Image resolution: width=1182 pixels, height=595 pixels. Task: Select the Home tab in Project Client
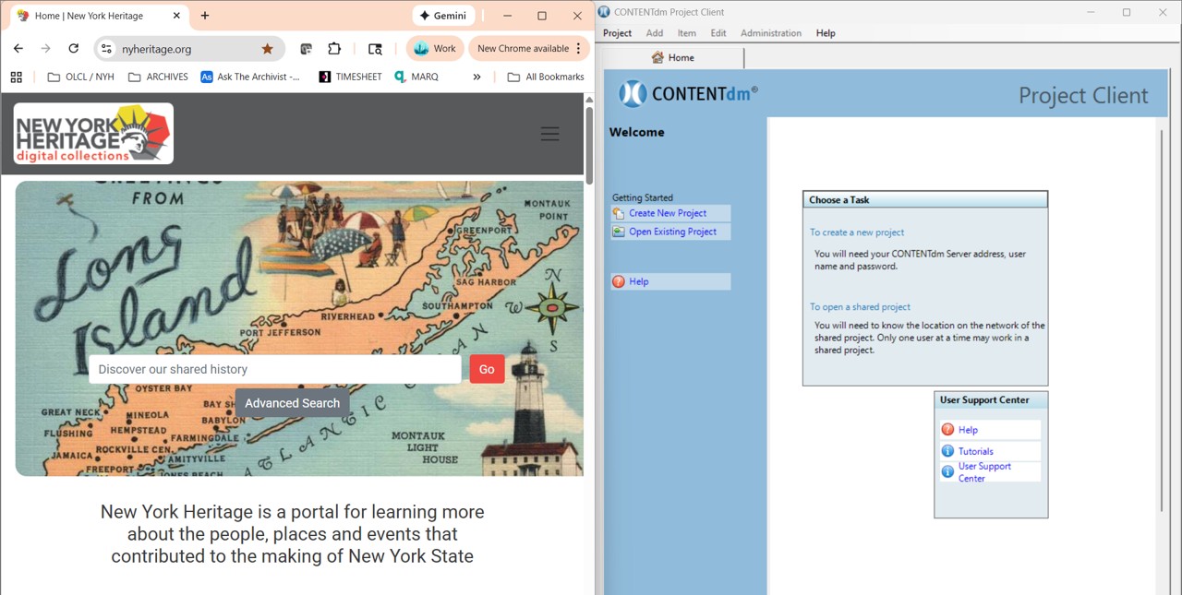coord(673,57)
